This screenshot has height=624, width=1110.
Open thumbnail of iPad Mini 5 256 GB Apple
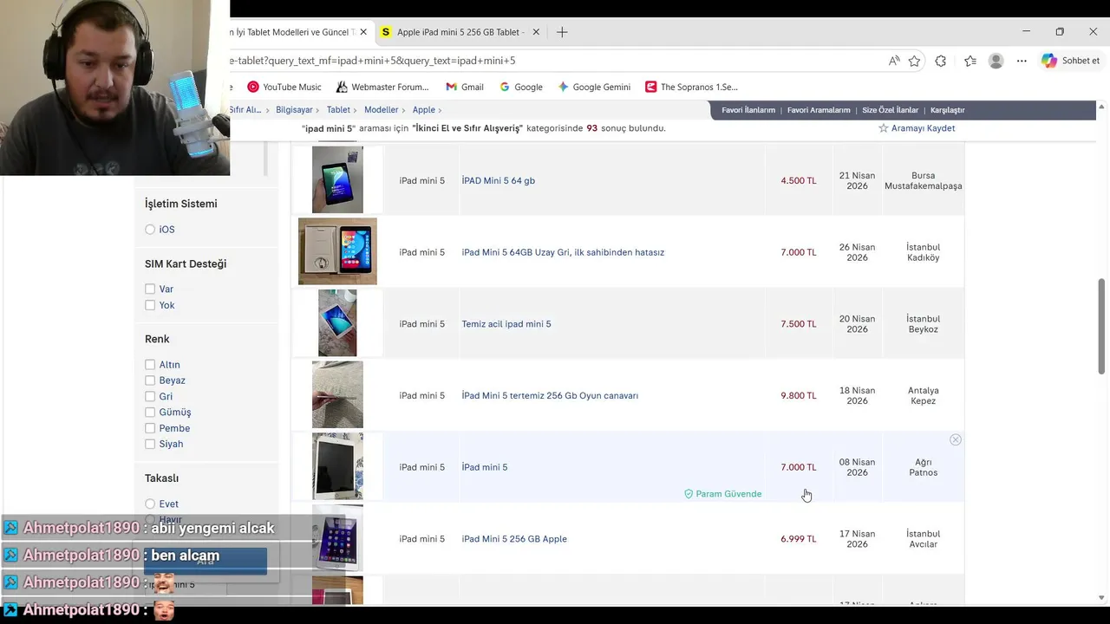tap(337, 538)
